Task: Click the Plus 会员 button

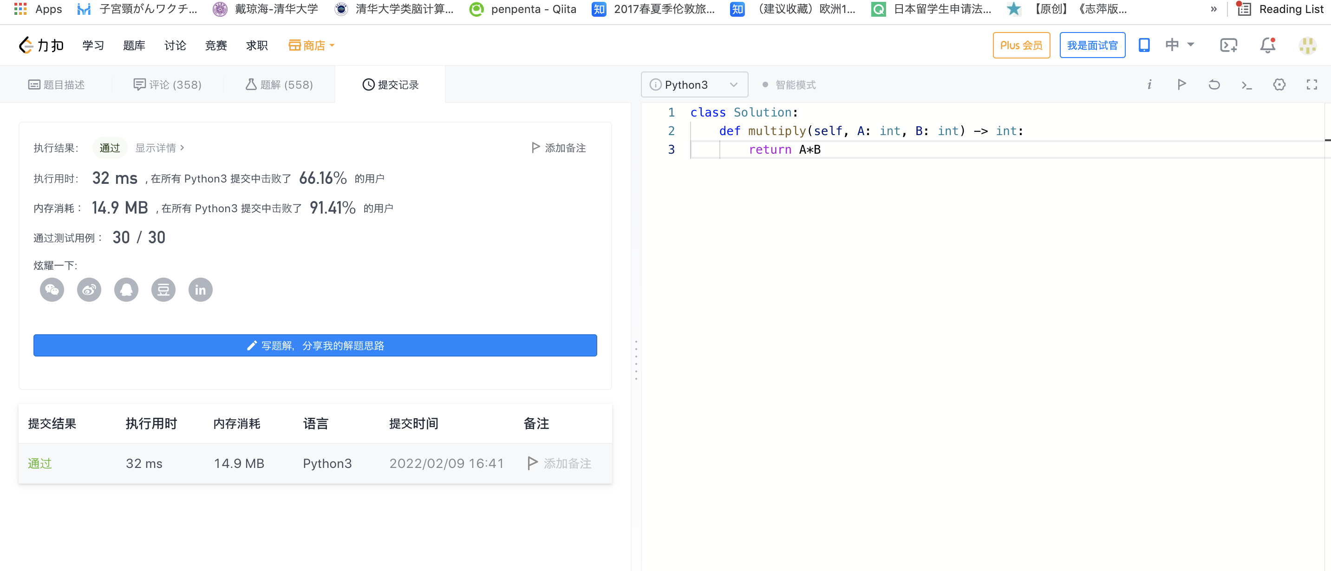Action: pos(1022,45)
